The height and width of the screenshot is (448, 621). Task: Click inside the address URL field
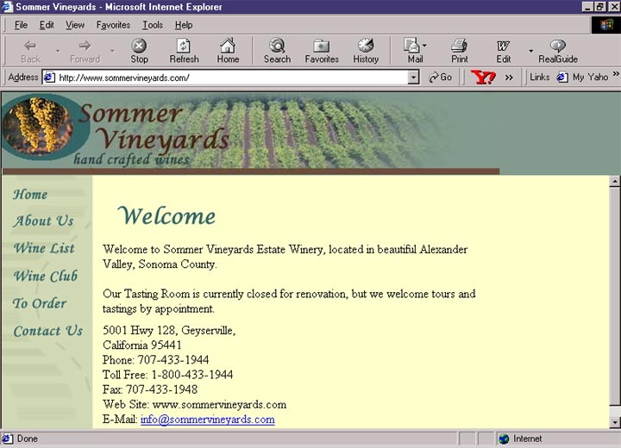pos(231,78)
